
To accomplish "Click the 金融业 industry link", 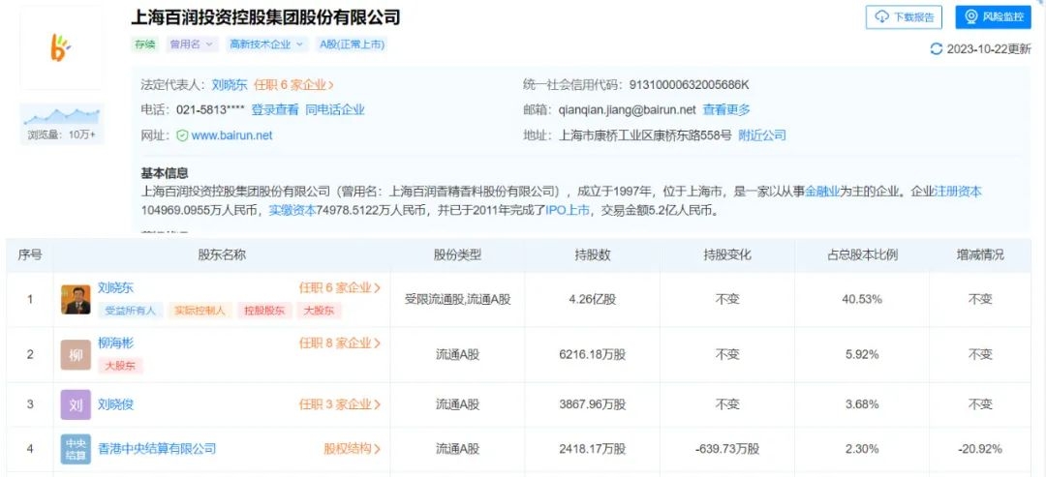I will pos(822,192).
